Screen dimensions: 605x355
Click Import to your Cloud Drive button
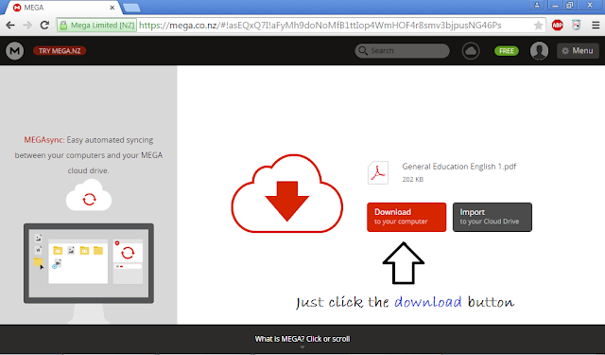click(492, 217)
